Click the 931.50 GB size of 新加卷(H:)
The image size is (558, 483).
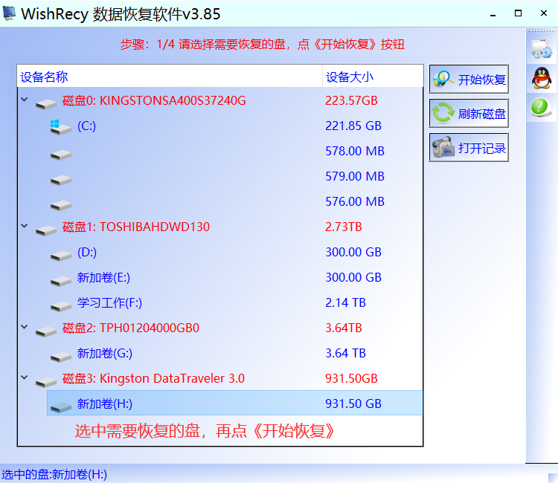point(353,403)
